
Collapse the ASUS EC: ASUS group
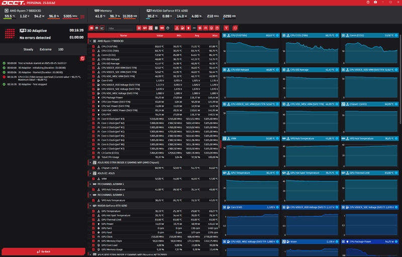[x=90, y=173]
